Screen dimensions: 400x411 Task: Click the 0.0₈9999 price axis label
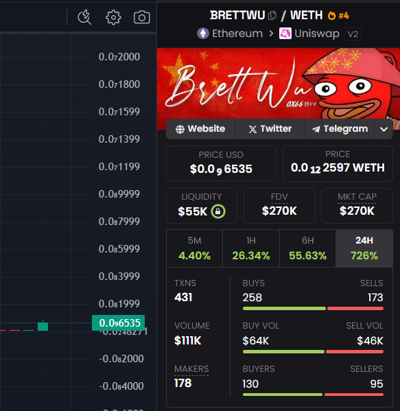point(119,194)
